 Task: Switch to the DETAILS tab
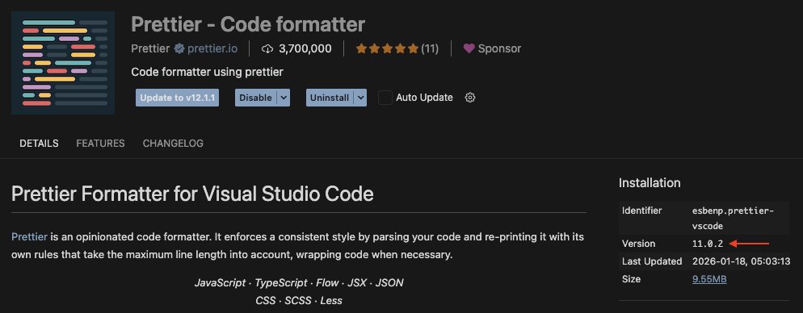coord(39,144)
